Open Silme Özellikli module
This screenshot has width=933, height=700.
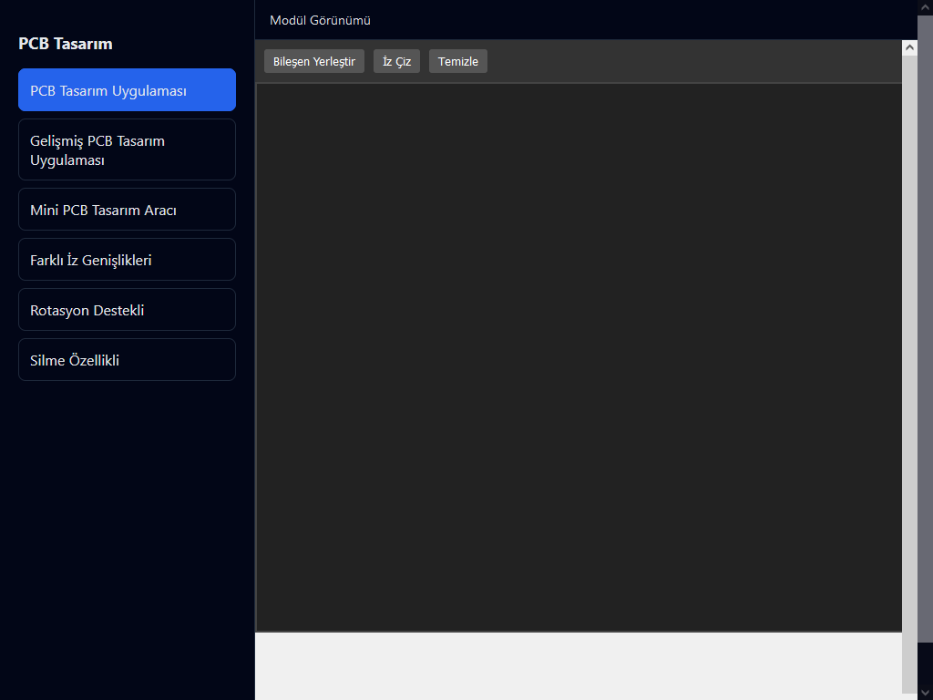(127, 359)
